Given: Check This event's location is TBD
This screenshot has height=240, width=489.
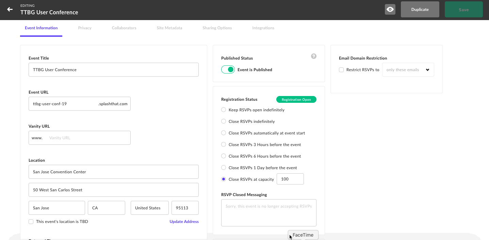Looking at the screenshot, I should coord(31,222).
